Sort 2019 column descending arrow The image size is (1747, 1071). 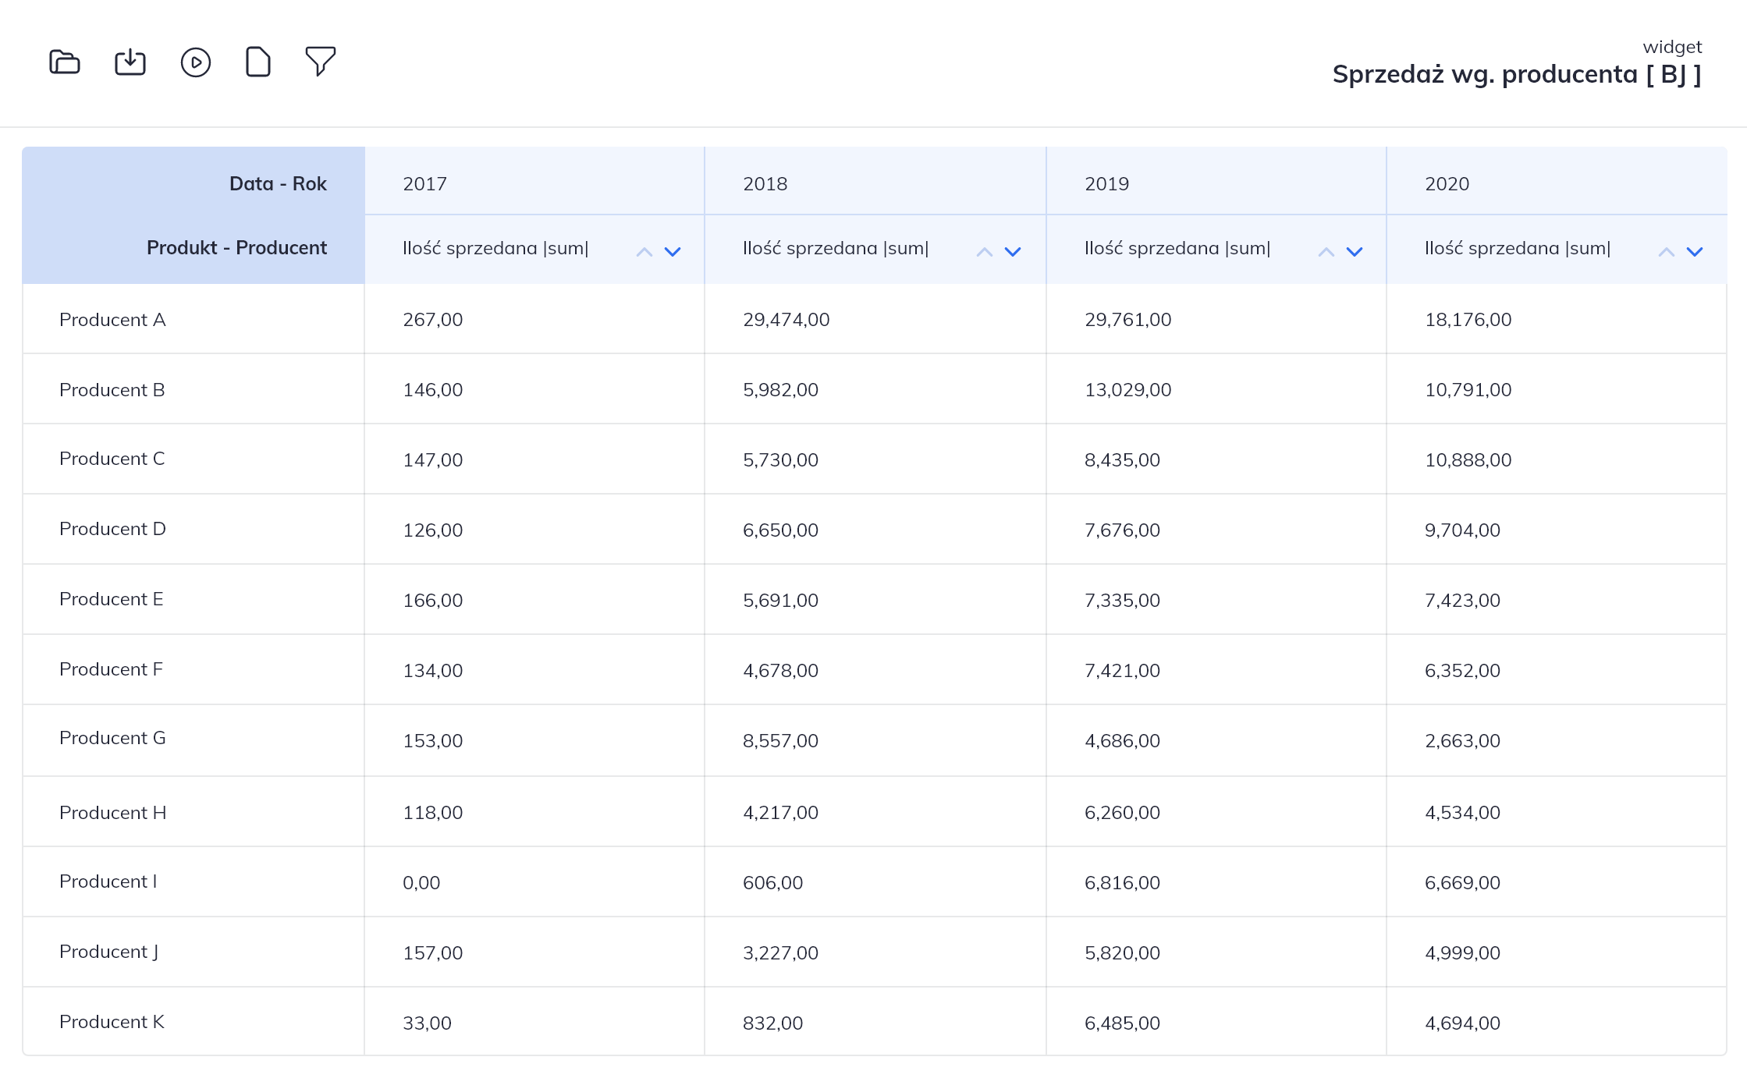pyautogui.click(x=1355, y=251)
